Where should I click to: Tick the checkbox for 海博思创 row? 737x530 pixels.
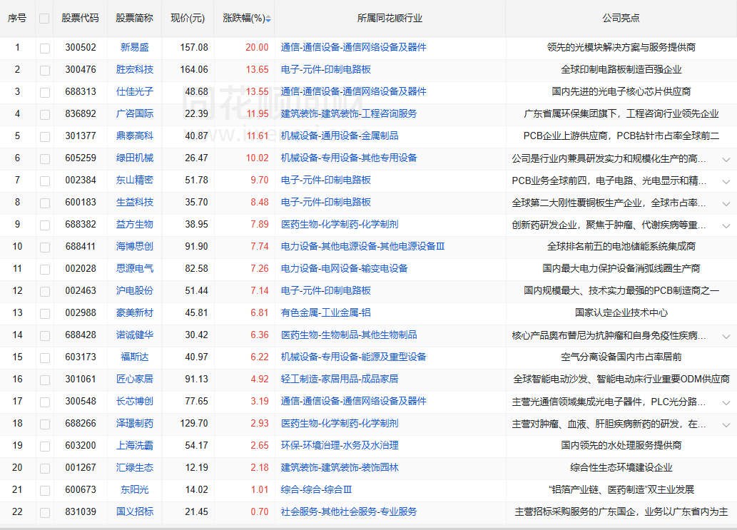pyautogui.click(x=45, y=247)
